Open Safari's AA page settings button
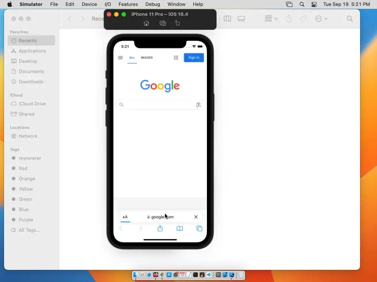Screen dimensions: 377x282 125,217
